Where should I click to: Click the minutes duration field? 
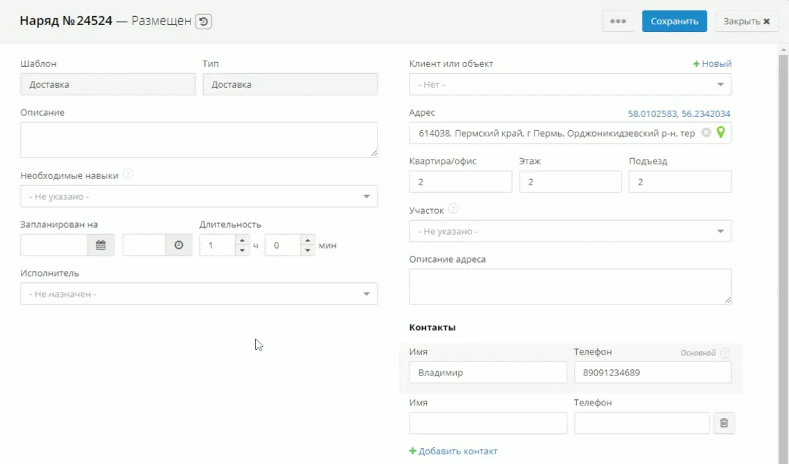click(x=283, y=245)
